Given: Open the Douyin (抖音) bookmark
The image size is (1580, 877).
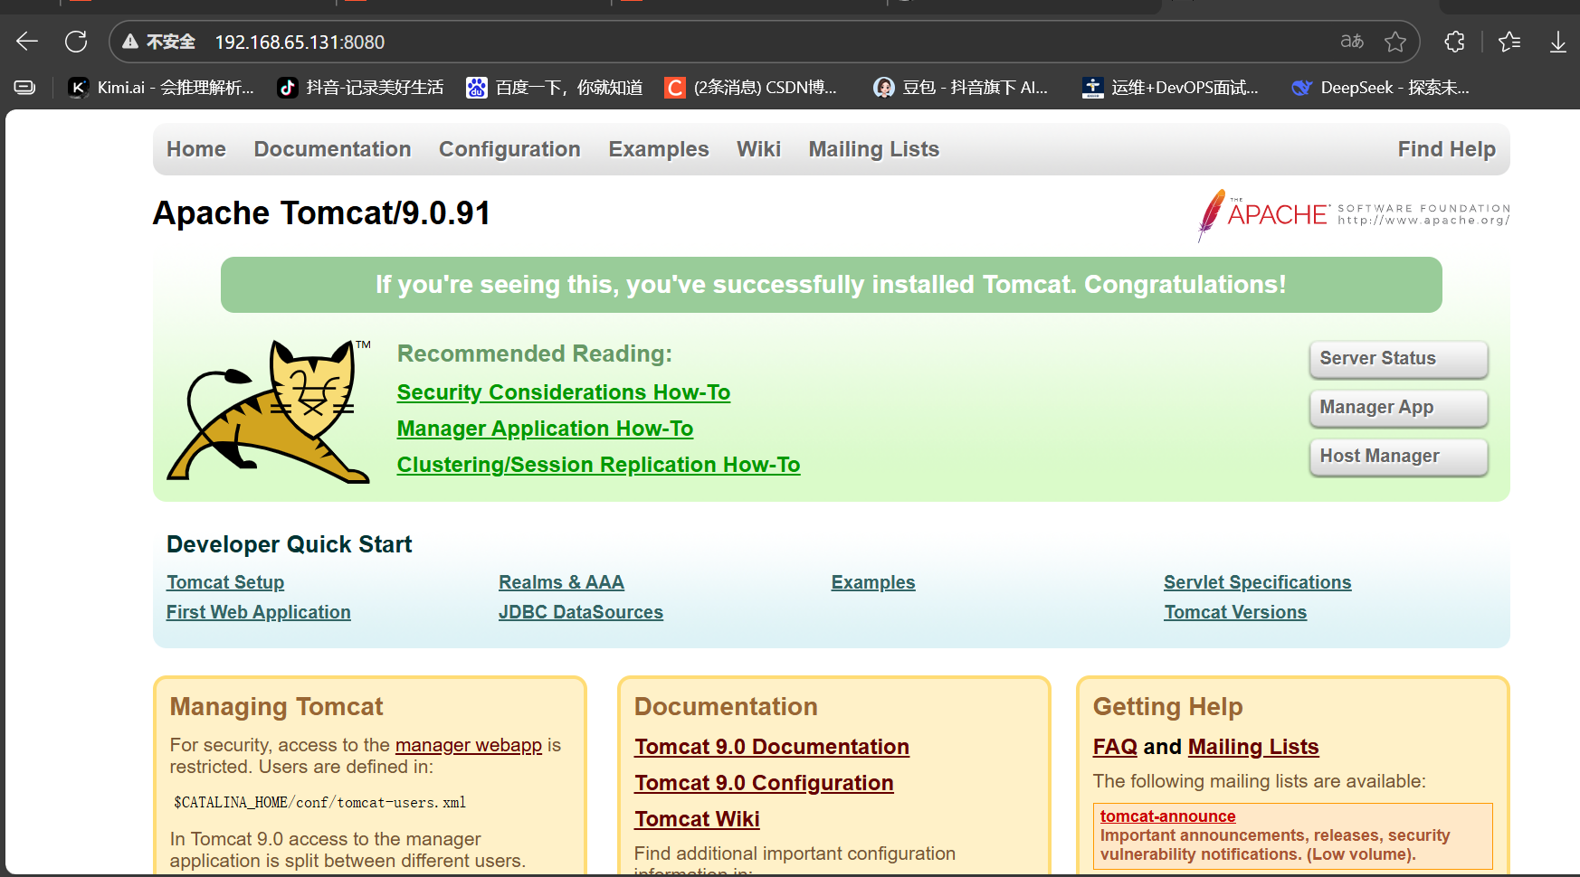Looking at the screenshot, I should click(x=360, y=88).
